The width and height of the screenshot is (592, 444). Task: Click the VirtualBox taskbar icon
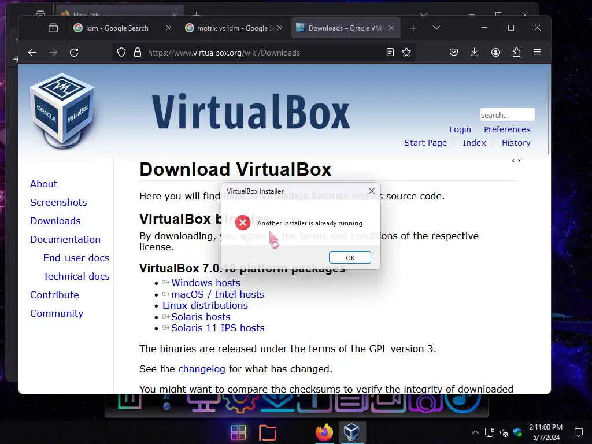pyautogui.click(x=352, y=432)
